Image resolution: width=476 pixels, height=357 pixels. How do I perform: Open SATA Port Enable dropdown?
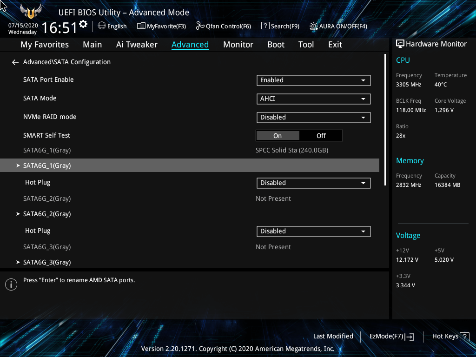pyautogui.click(x=314, y=80)
